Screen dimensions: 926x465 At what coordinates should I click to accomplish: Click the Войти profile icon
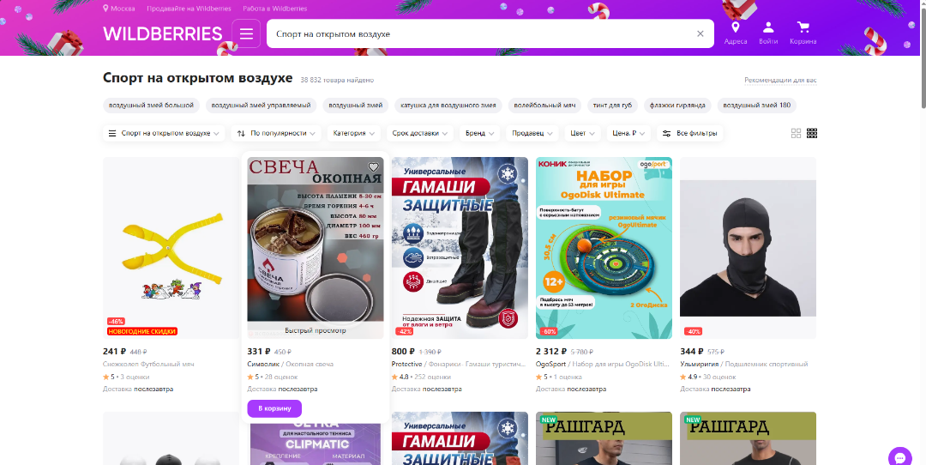coord(768,33)
